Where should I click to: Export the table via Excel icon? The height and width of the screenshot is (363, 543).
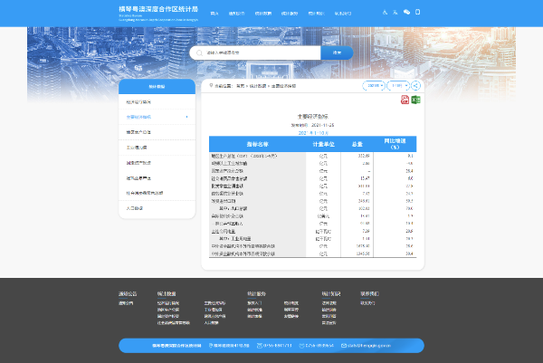[x=415, y=100]
